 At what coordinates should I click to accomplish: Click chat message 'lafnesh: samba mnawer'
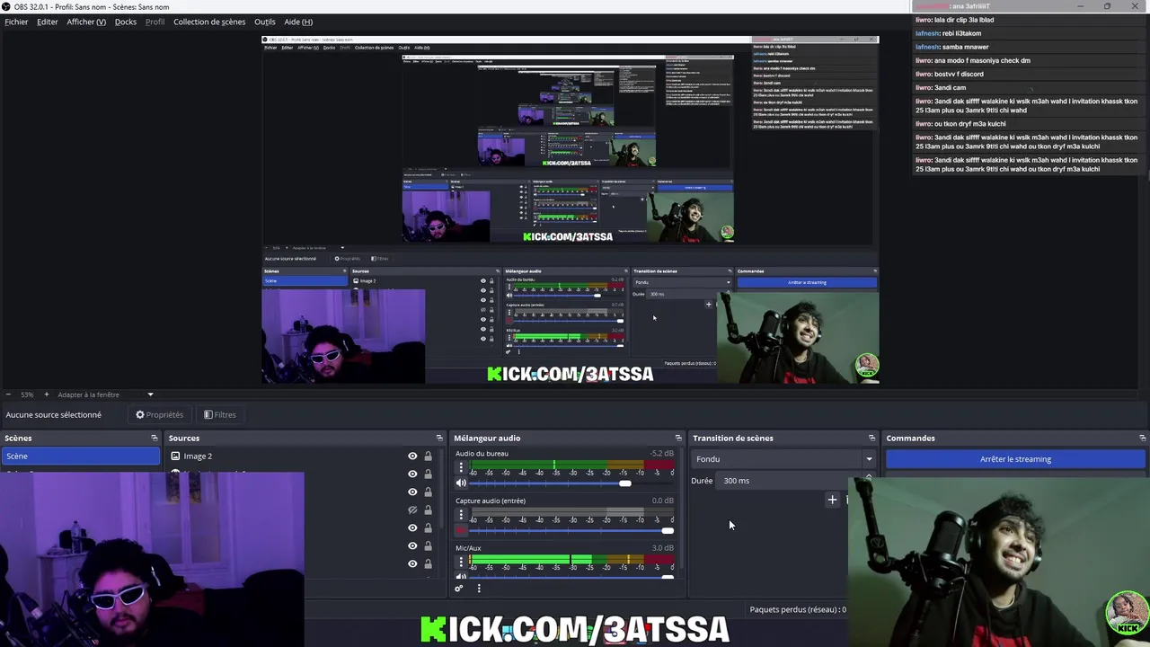point(951,47)
